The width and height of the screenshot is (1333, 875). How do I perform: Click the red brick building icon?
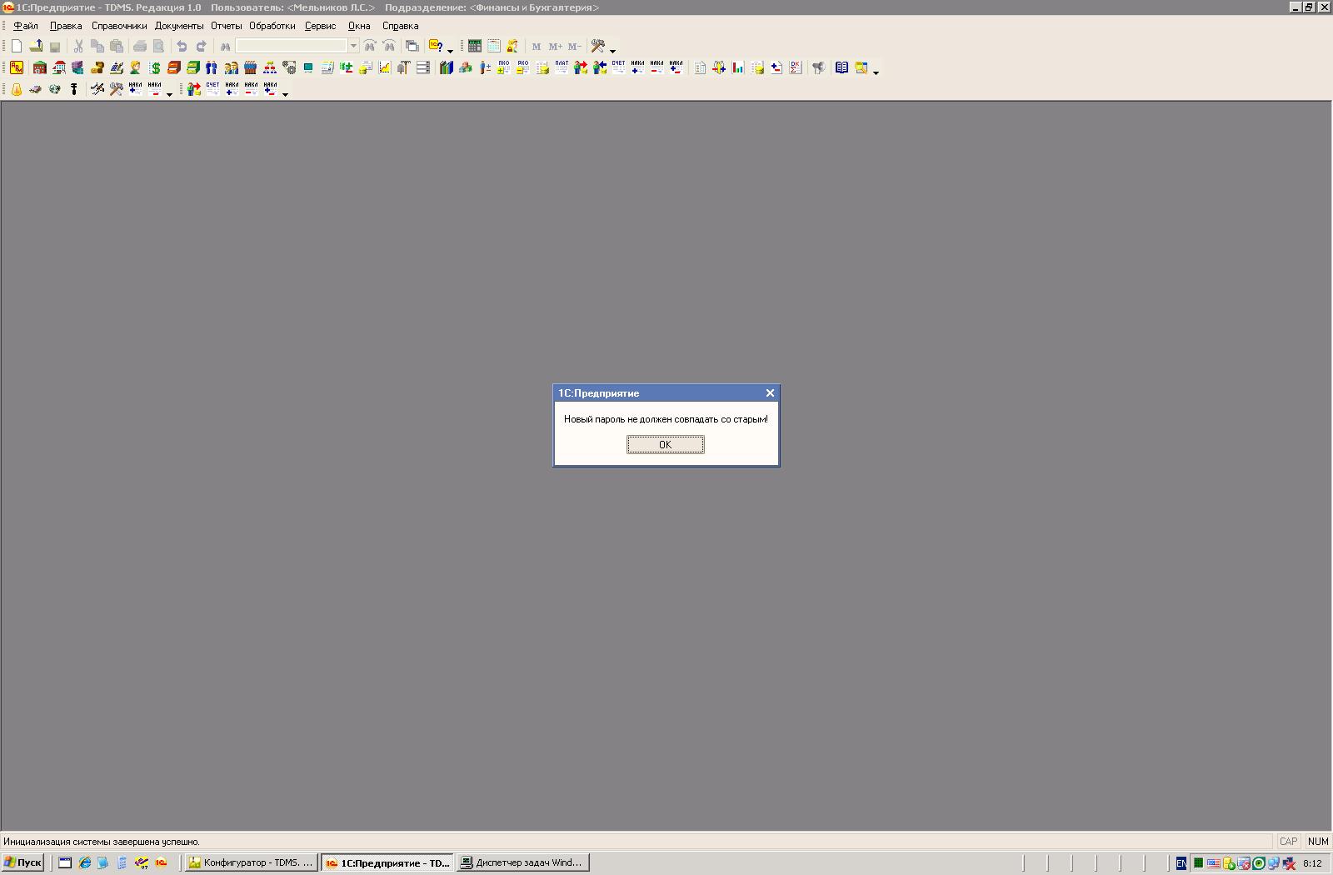[x=39, y=67]
